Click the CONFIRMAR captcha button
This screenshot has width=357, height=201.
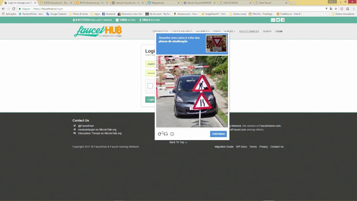(x=218, y=134)
